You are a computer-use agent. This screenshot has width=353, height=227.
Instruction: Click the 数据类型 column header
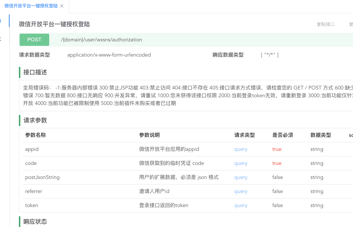click(320, 135)
